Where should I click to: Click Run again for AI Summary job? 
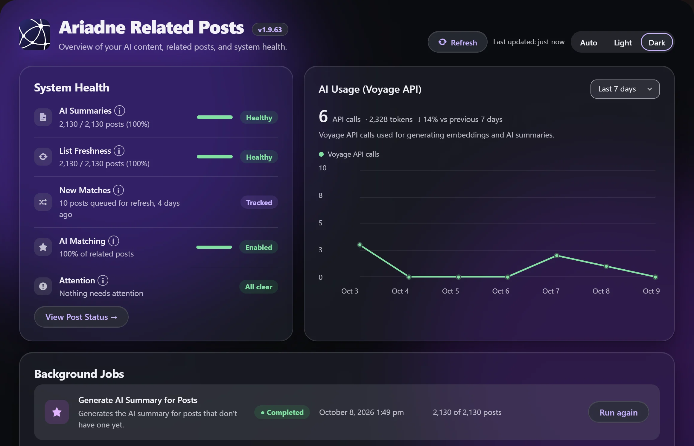click(x=618, y=412)
